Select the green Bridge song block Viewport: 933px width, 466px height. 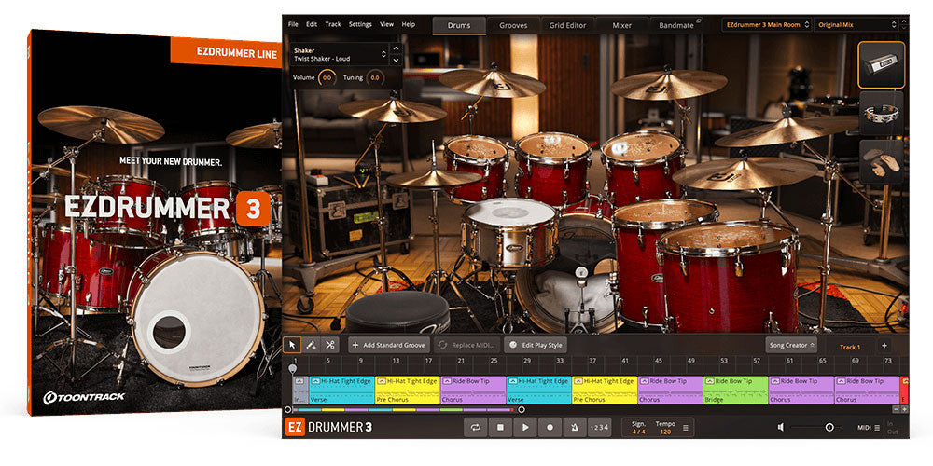735,390
